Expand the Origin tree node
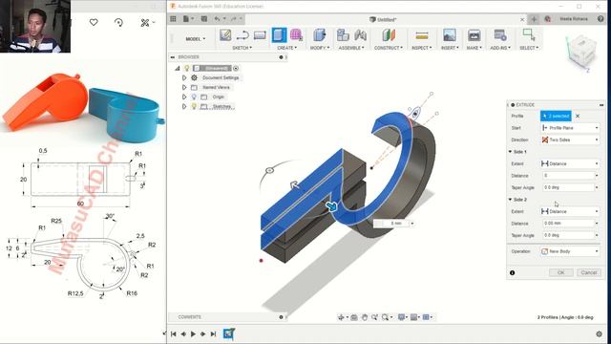611x344 pixels. (184, 97)
